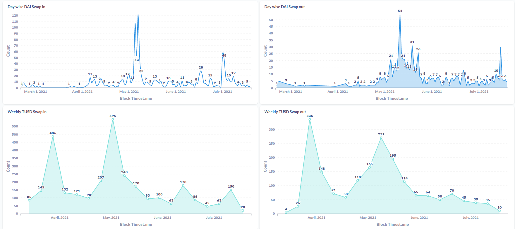Open the 'Weekly TUSD Swap out' chart title
This screenshot has width=515, height=229.
[x=285, y=112]
